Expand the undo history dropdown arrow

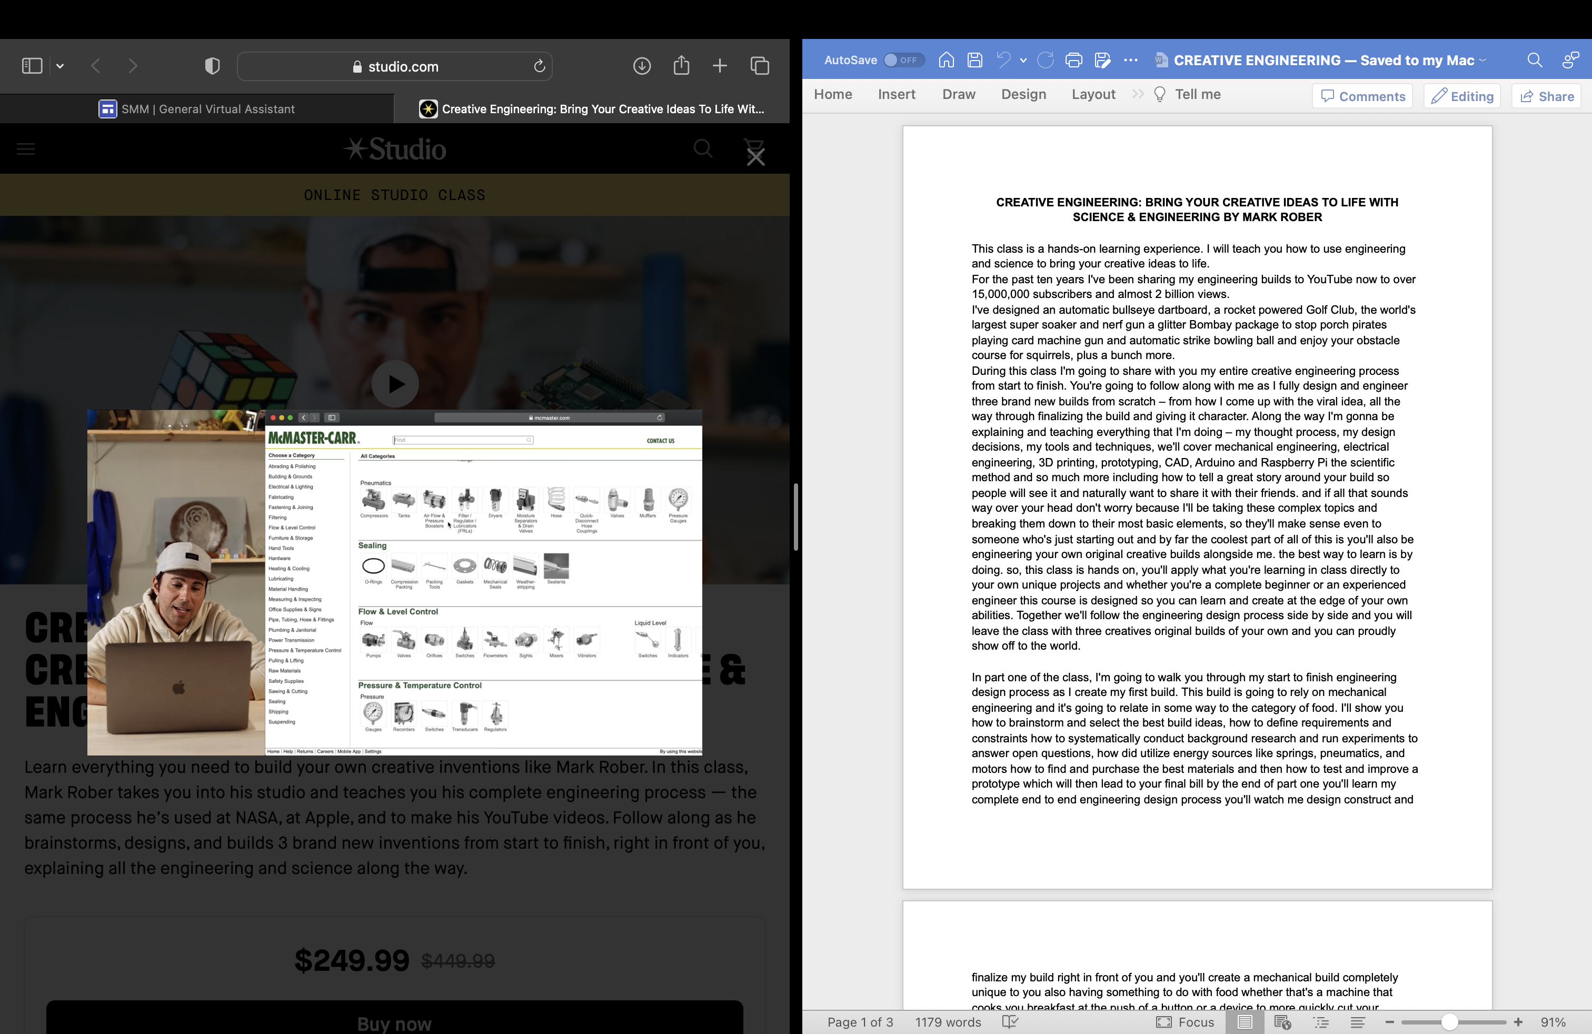(1023, 60)
